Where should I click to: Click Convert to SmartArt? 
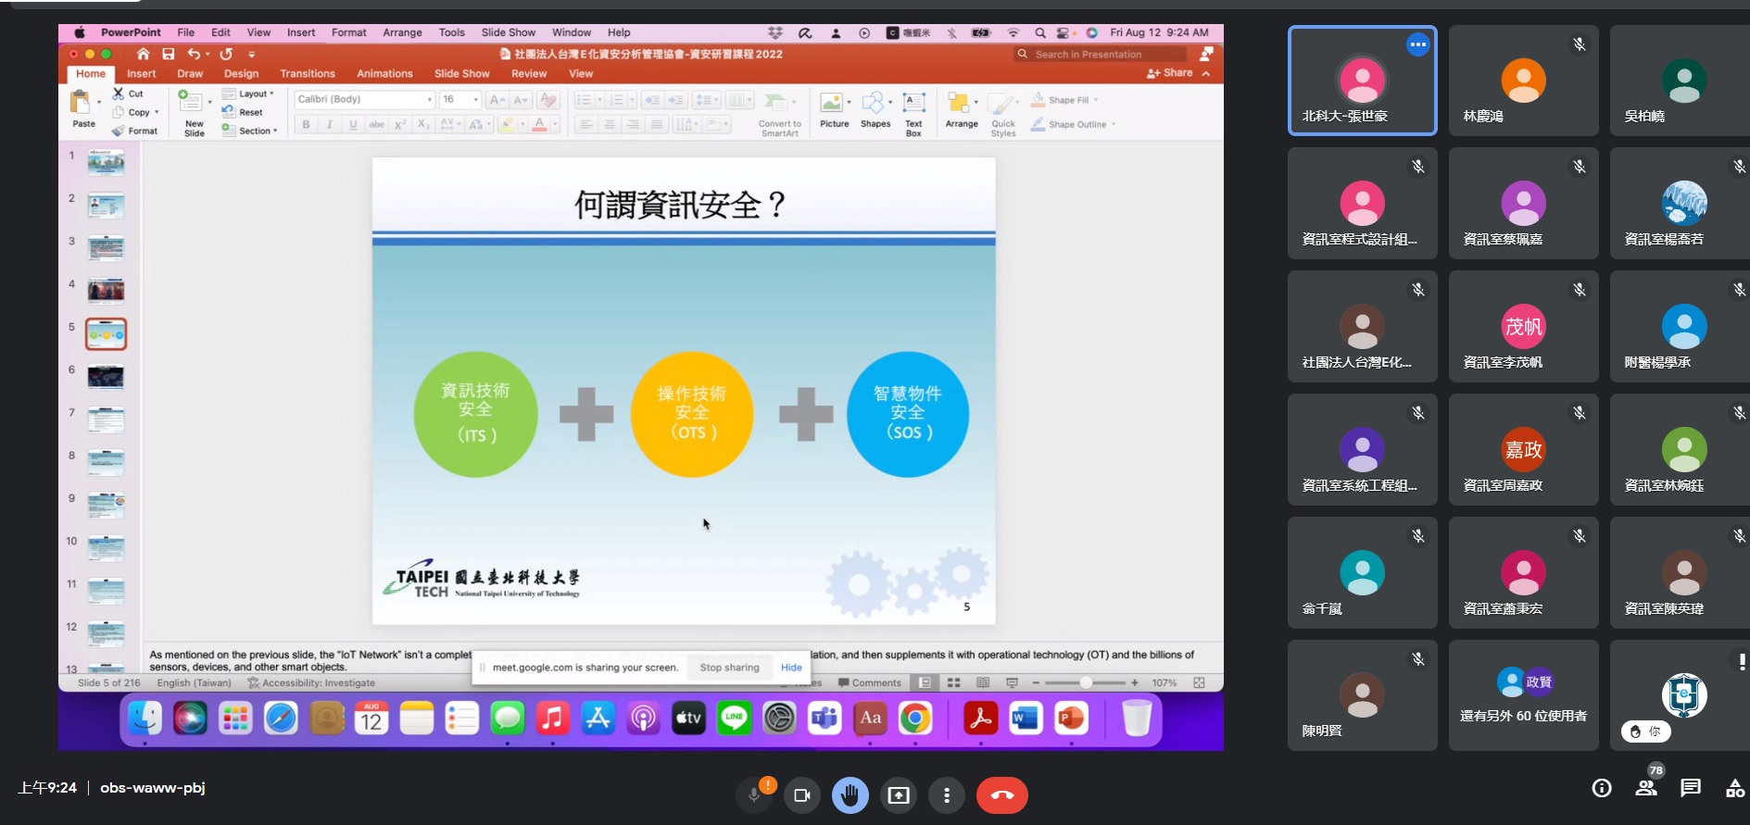[780, 114]
